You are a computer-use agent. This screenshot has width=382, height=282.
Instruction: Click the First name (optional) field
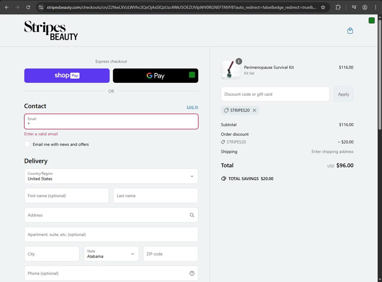click(67, 196)
